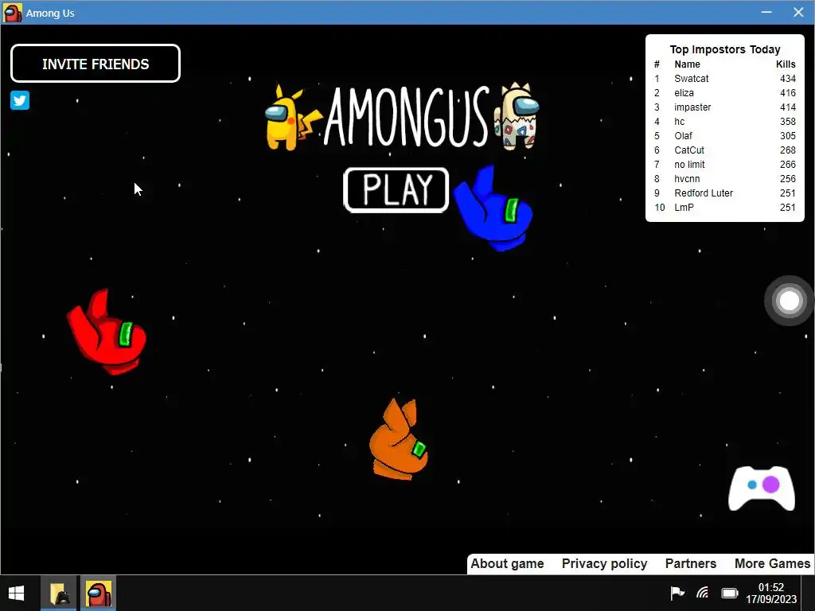
Task: Minimize the Among Us window
Action: pyautogui.click(x=766, y=12)
